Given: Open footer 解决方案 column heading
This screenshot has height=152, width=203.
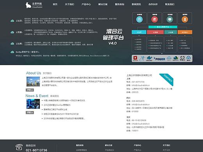Looking at the screenshot, I should pos(109,145).
